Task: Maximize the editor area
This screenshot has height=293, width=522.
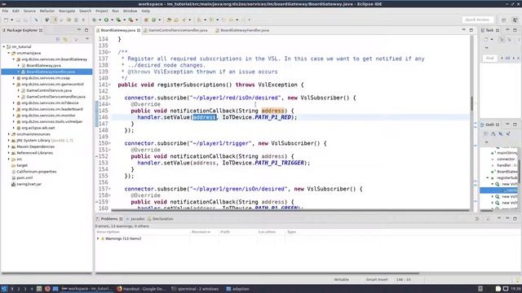Action: (471, 30)
